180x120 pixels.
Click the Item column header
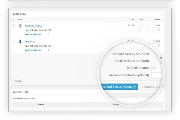click(x=20, y=19)
